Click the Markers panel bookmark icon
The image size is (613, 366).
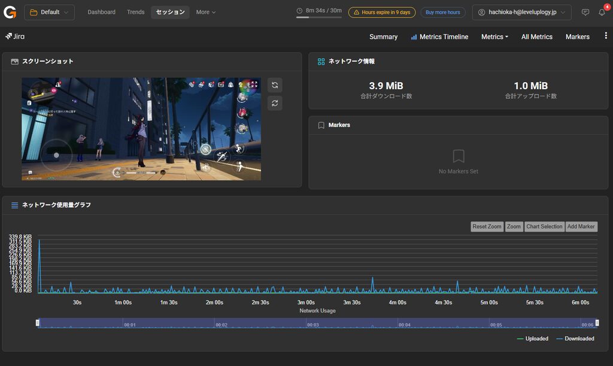tap(321, 125)
